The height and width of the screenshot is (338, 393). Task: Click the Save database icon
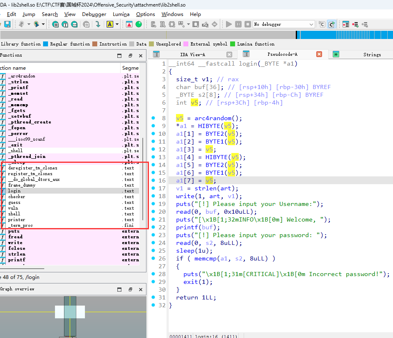(8, 25)
